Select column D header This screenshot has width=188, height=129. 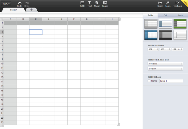pos(49,19)
